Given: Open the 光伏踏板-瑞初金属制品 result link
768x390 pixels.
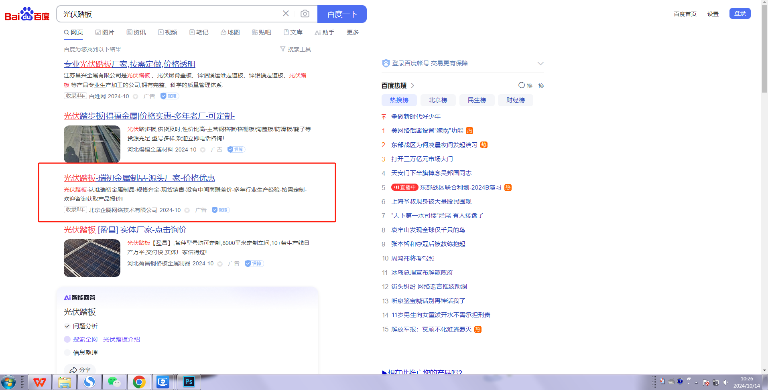Looking at the screenshot, I should tap(139, 178).
